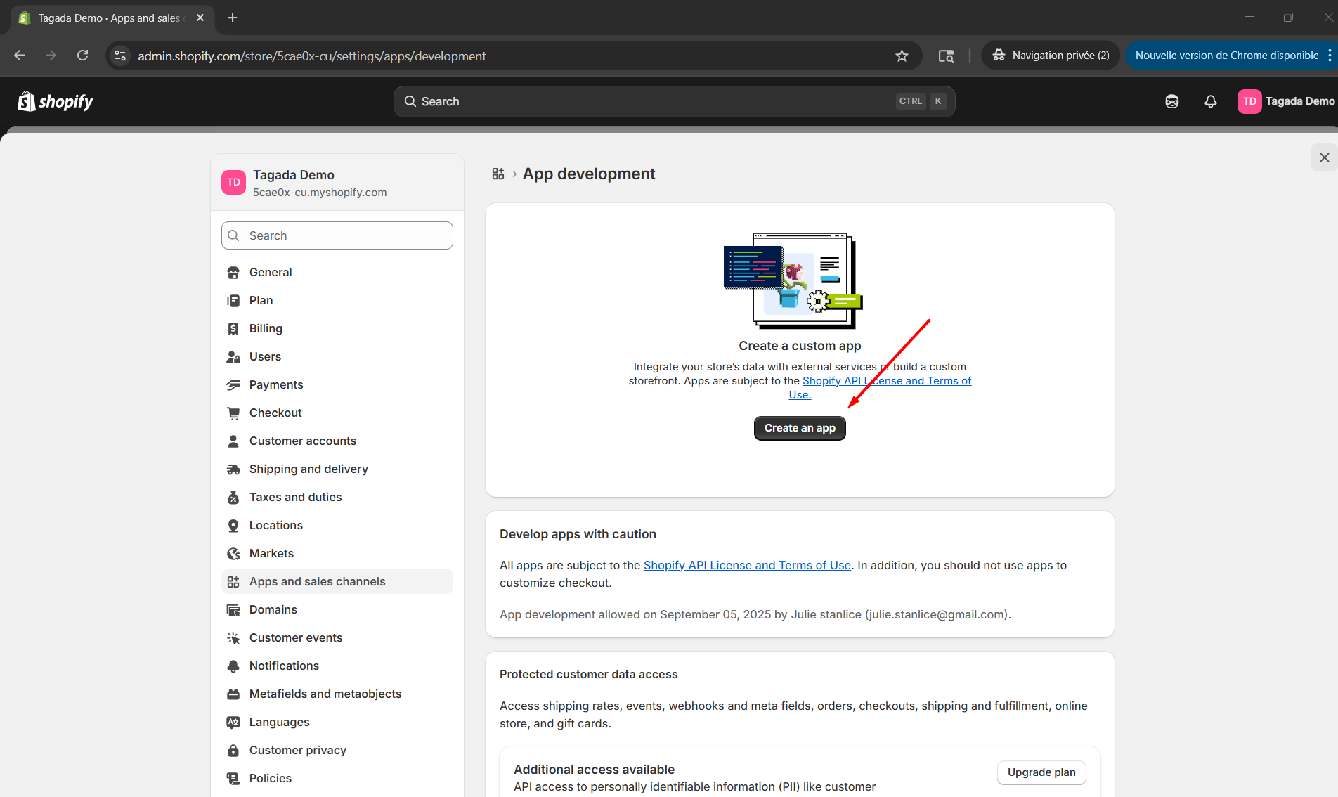Open Customer accounts settings

click(x=337, y=441)
